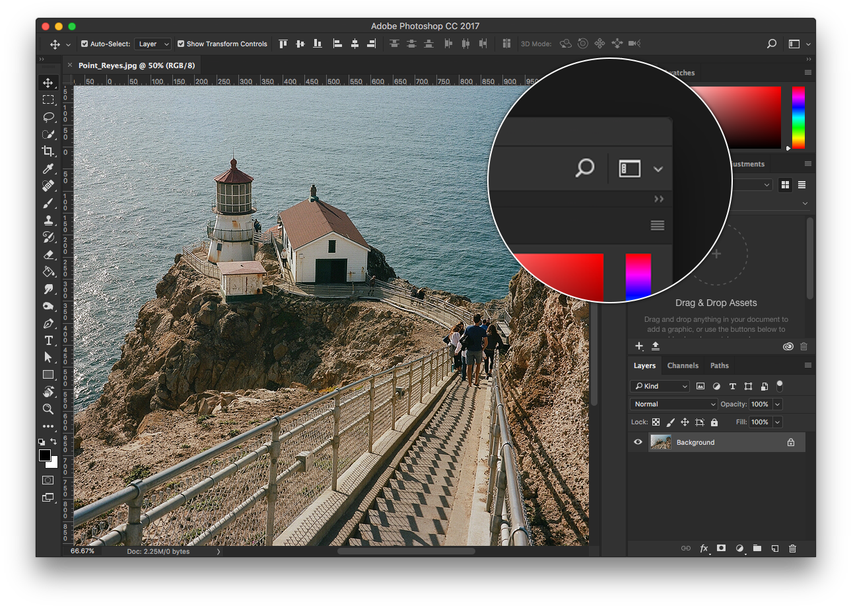The image size is (851, 606).
Task: Open the Kind filter dropdown
Action: click(x=660, y=386)
